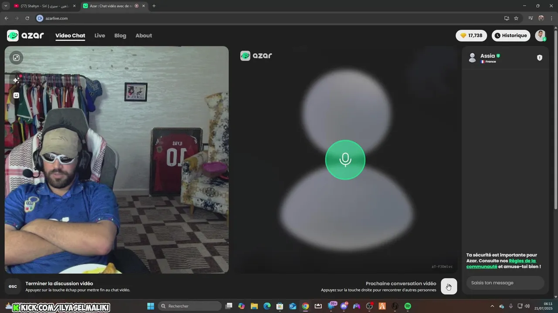Click the Azar logo in header

pyautogui.click(x=25, y=36)
